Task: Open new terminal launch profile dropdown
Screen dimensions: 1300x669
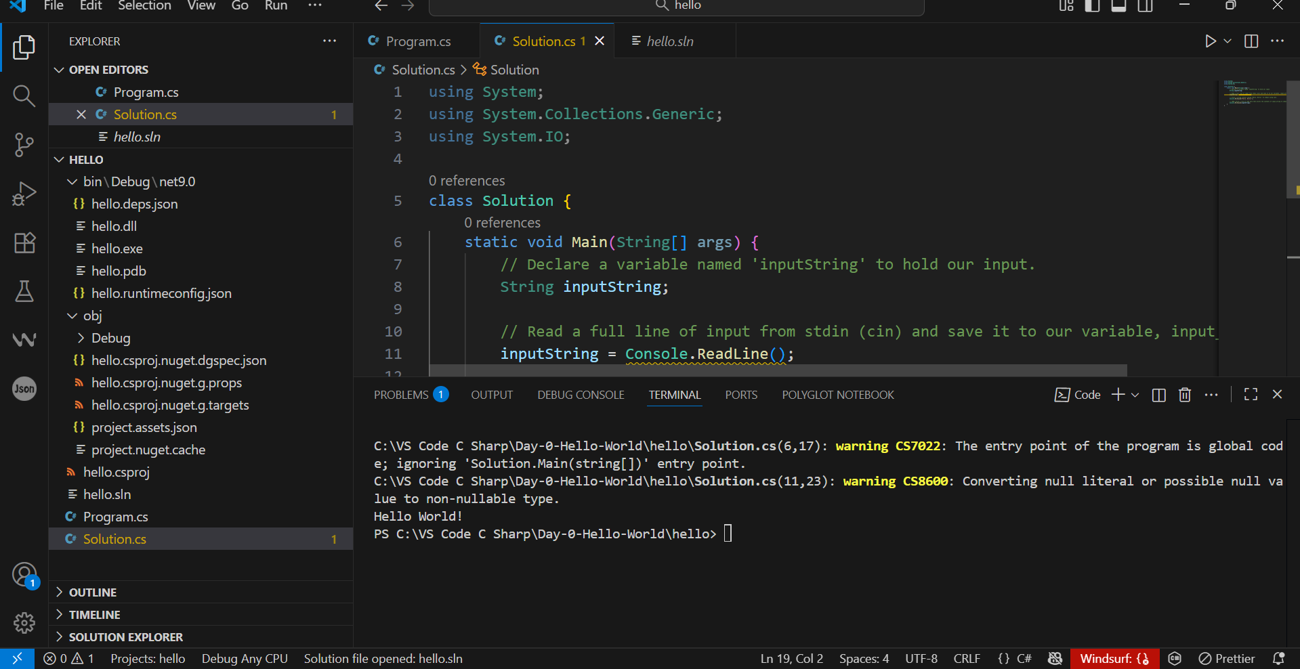Action: tap(1135, 395)
